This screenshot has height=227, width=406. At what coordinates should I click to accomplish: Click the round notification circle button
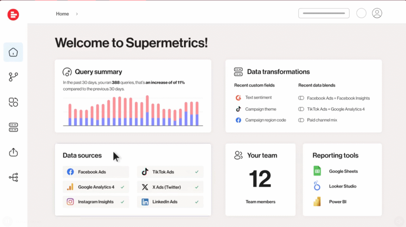(x=361, y=13)
